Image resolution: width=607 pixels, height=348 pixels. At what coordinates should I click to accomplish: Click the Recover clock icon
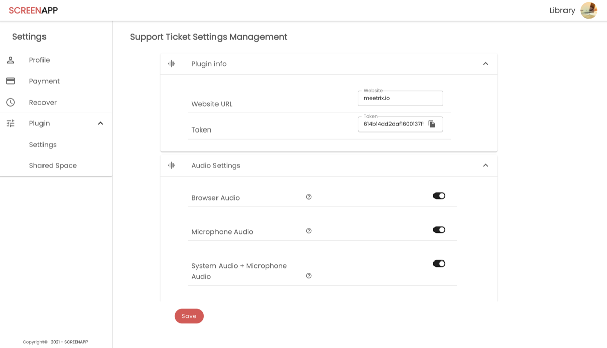[x=10, y=102]
